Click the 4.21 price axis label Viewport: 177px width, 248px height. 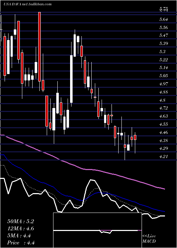[x=164, y=157]
